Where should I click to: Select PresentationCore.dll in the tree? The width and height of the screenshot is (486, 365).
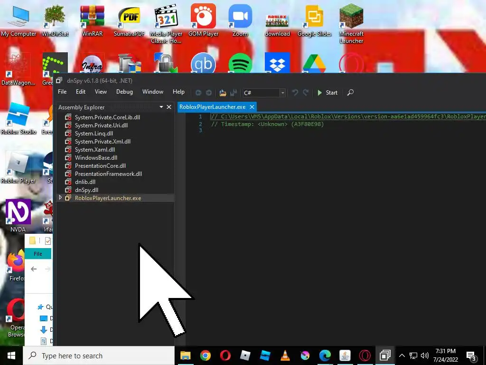tap(100, 166)
